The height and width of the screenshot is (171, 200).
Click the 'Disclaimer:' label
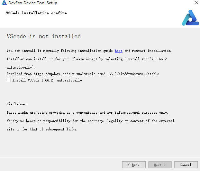click(17, 104)
